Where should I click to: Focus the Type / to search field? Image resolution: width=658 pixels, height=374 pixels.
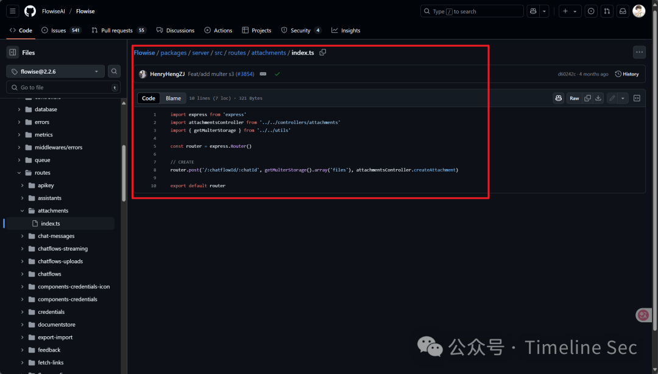pos(472,12)
